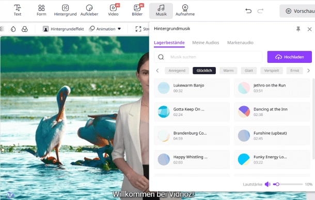Screen dimensions: 315x200
Task: Undo the last action
Action: (248, 11)
